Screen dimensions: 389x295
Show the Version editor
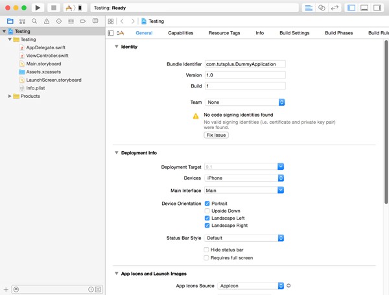pos(335,8)
